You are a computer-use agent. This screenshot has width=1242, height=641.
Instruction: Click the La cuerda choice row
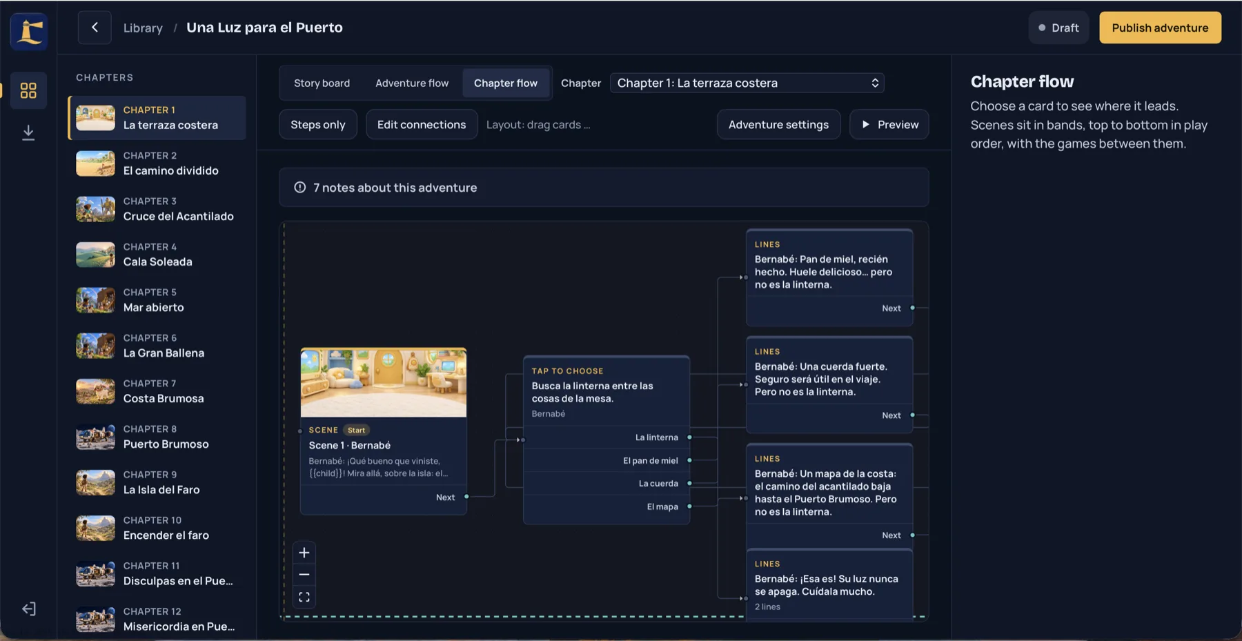point(607,483)
